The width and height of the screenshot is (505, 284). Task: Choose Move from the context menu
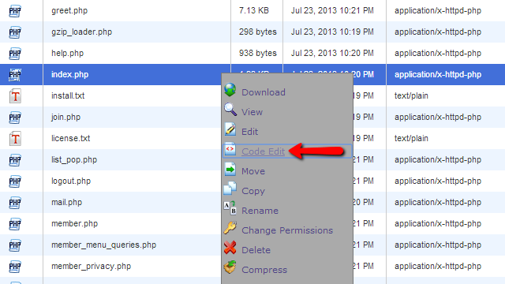[x=253, y=171]
